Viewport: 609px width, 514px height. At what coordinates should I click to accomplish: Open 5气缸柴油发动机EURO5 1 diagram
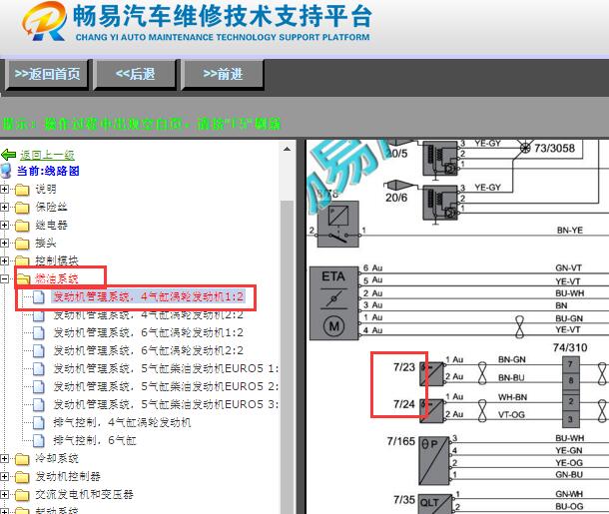pos(166,368)
